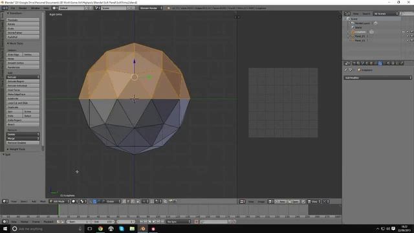Screen dimensions: 414x233
Task: Open the 3D view editor type selector
Action: tap(5, 201)
